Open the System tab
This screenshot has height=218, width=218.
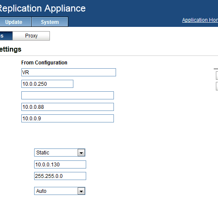pyautogui.click(x=50, y=22)
